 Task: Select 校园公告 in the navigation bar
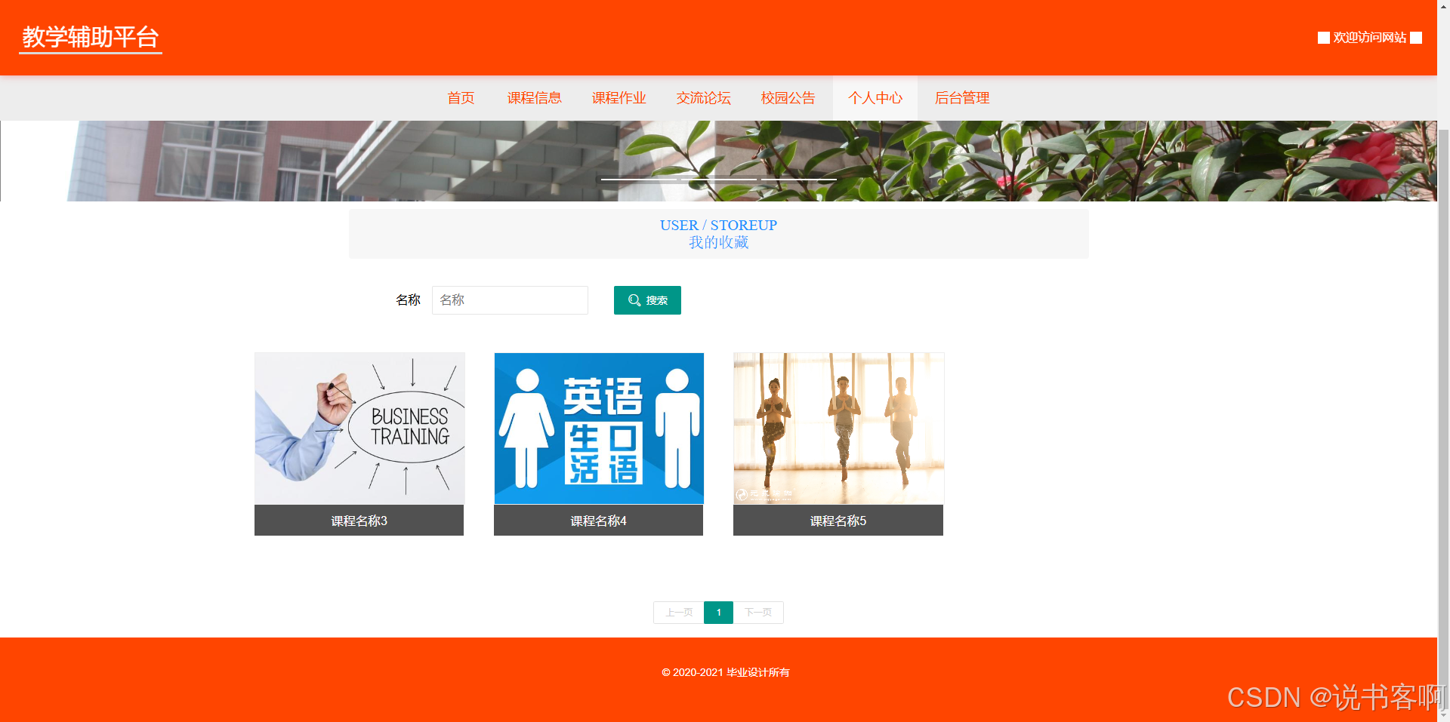click(788, 98)
